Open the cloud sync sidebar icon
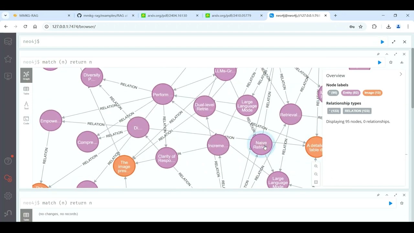Screen dimensions: 414x233 (8, 178)
